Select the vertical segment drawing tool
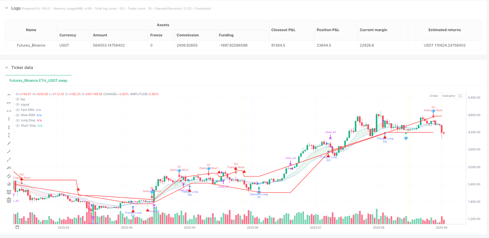 [x=9, y=135]
